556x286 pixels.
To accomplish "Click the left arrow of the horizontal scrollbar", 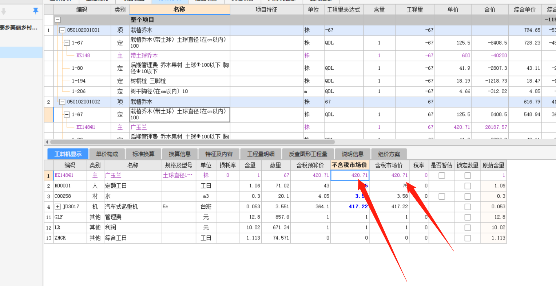I will pyautogui.click(x=47, y=142).
